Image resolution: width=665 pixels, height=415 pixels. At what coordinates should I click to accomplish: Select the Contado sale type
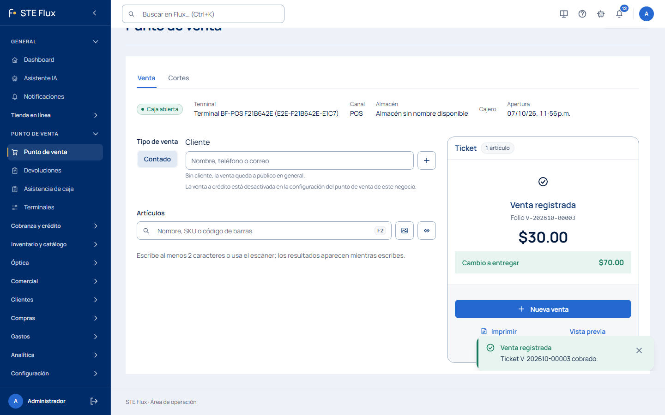point(157,159)
